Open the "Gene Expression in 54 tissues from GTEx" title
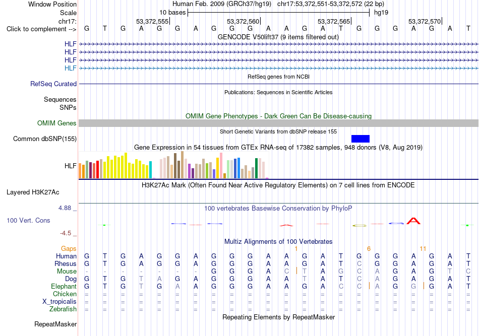Screen dimensions: 479x336 pyautogui.click(x=278, y=148)
